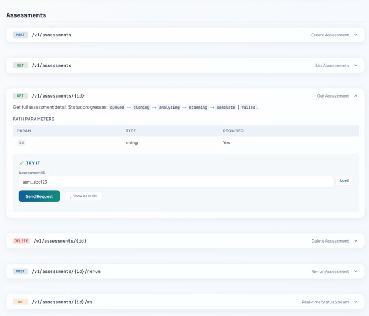Image resolution: width=369 pixels, height=316 pixels.
Task: Click the Assessments section heading
Action: click(26, 15)
